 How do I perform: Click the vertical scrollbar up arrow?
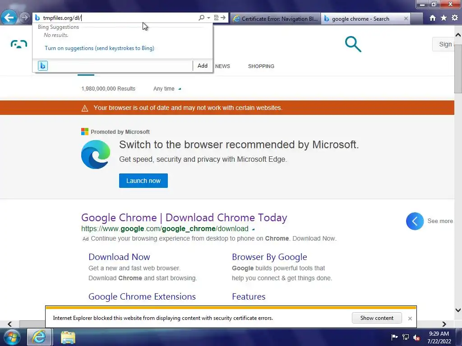point(458,35)
